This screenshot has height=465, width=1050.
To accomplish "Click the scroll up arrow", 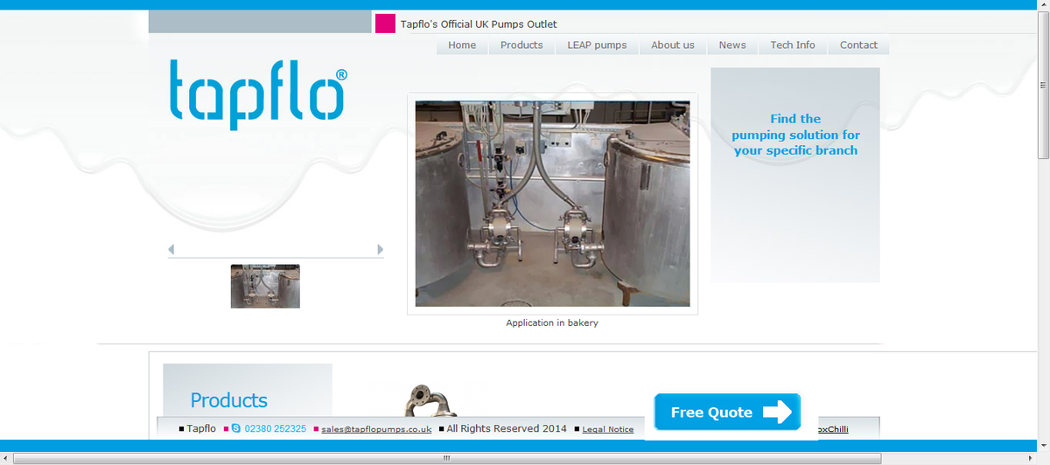I will point(1043,5).
